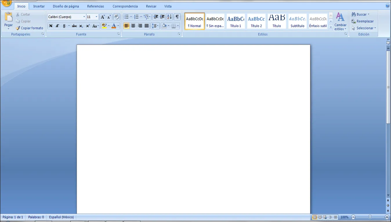Switch to the Correspondencia tab
This screenshot has height=222, width=391.
click(x=125, y=6)
